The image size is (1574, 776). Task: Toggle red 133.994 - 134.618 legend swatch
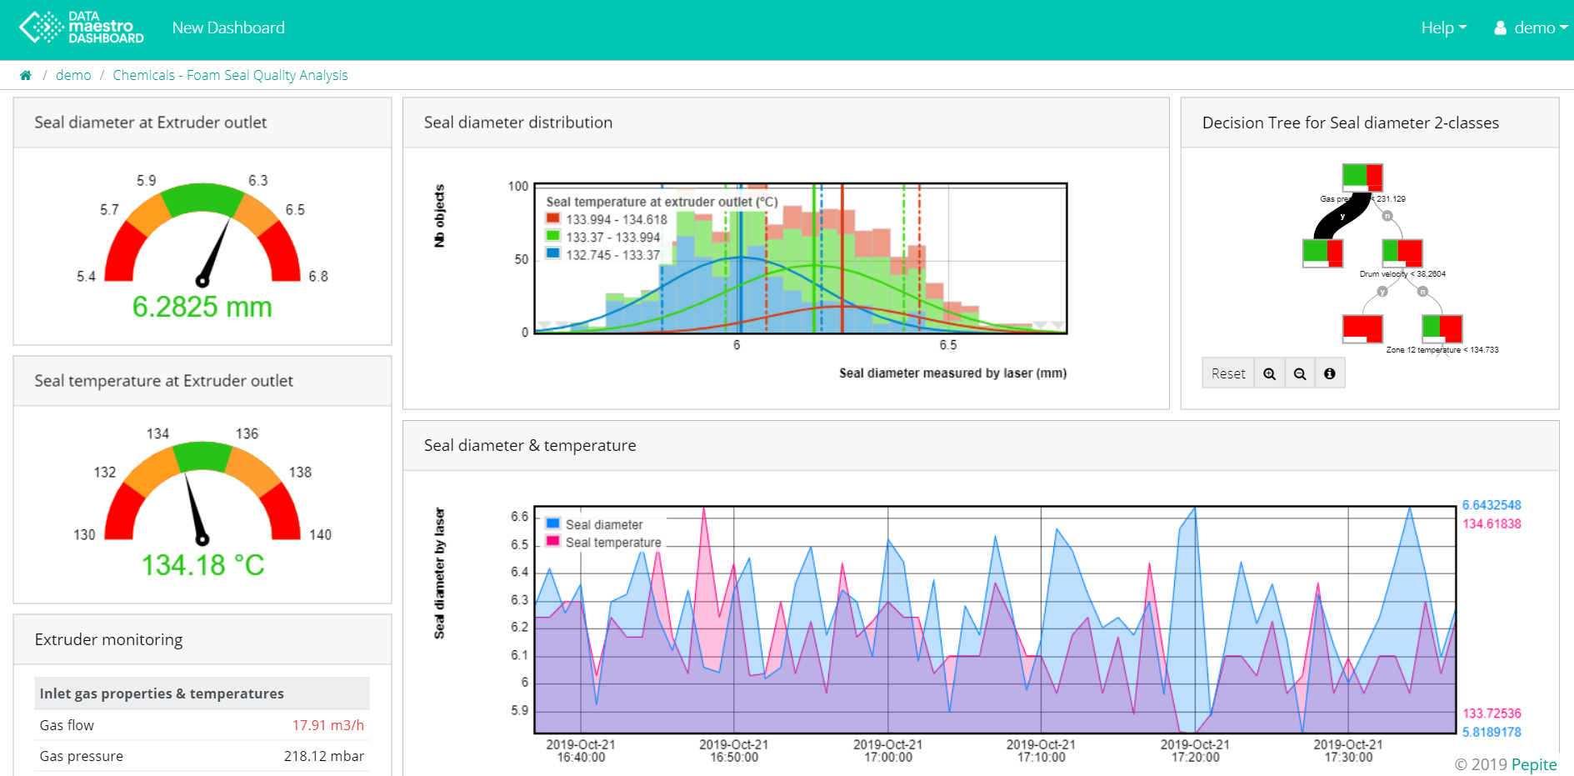pyautogui.click(x=553, y=218)
